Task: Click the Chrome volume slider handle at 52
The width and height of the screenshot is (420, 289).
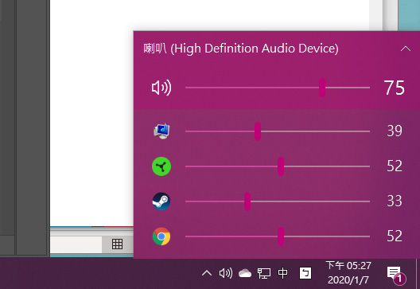Action: tap(281, 236)
